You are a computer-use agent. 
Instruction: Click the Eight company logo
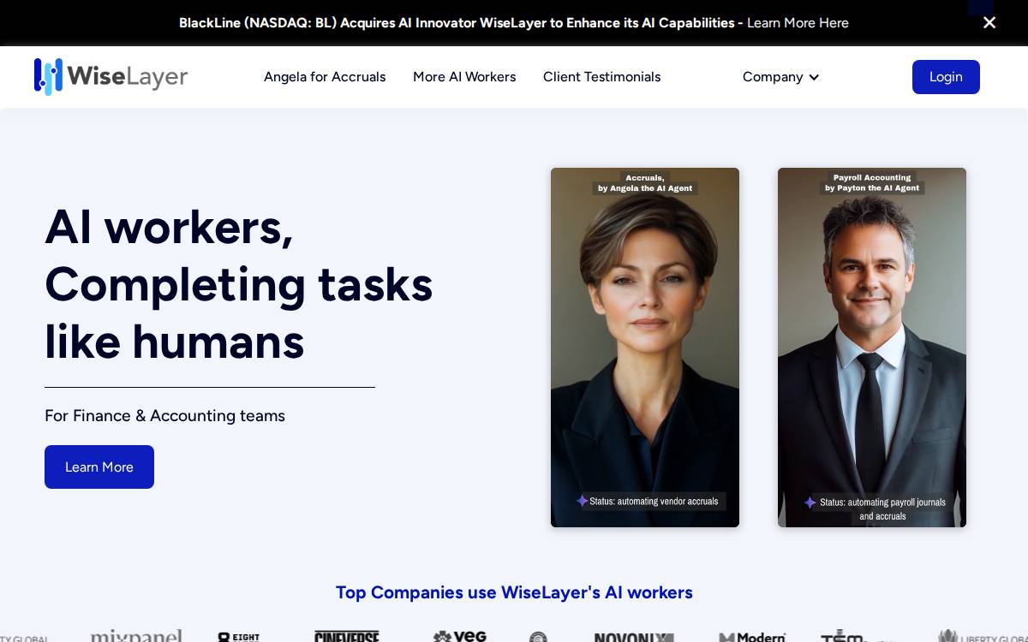239,637
